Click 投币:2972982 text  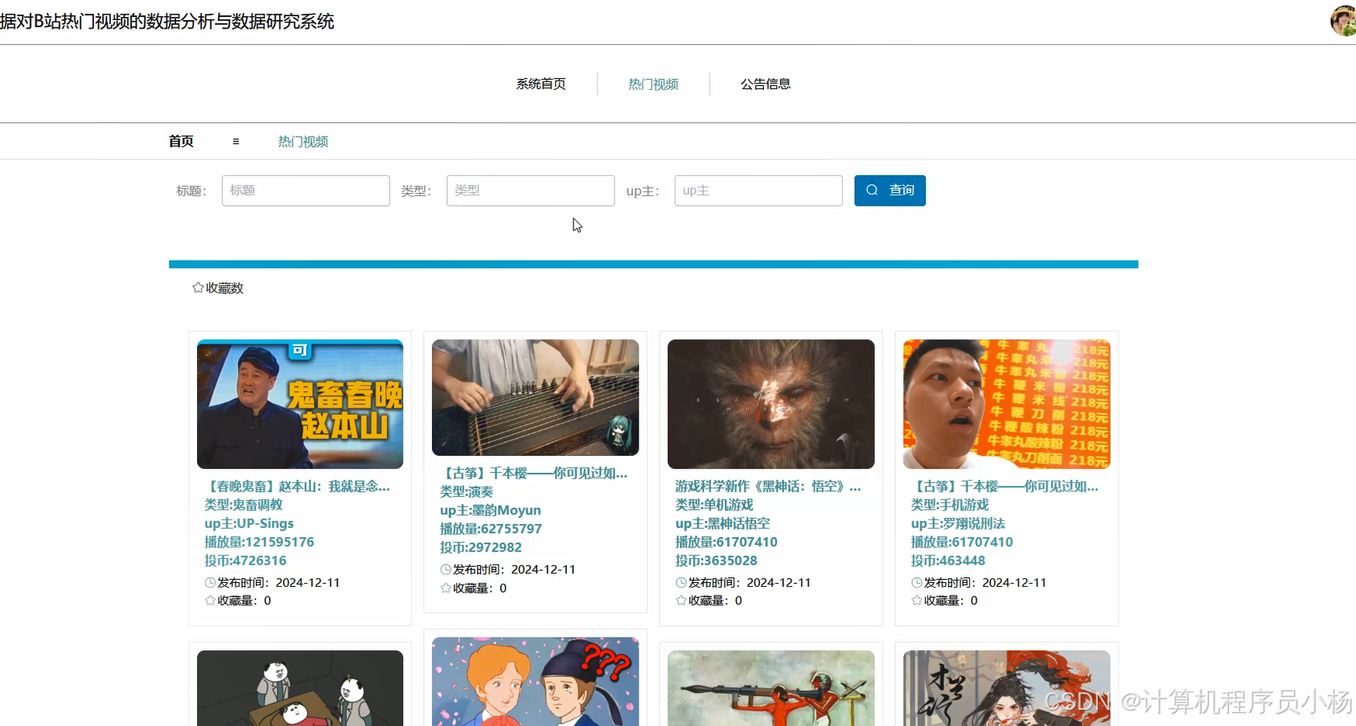pyautogui.click(x=481, y=548)
